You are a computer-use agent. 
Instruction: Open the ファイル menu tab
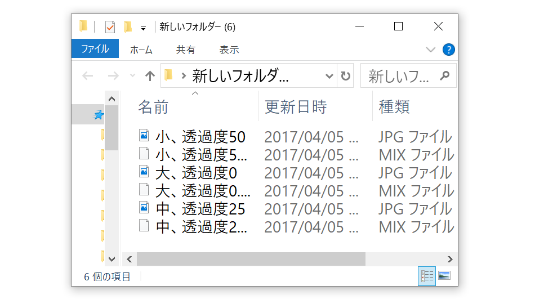click(95, 49)
